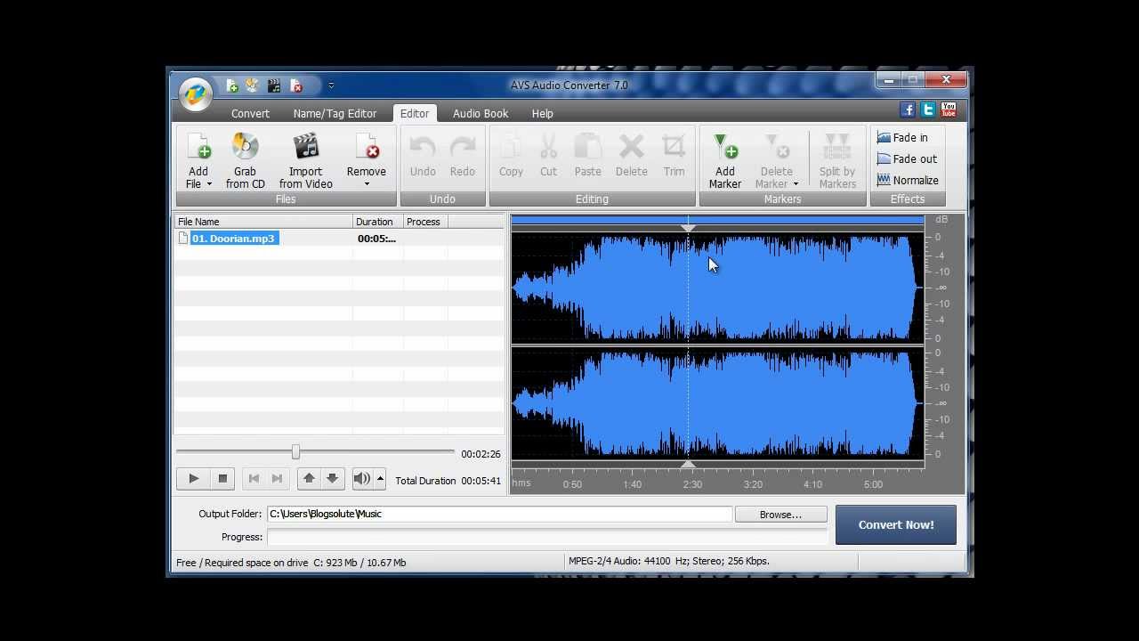This screenshot has height=641, width=1139.
Task: Click the Cut scissors button
Action: click(x=548, y=156)
